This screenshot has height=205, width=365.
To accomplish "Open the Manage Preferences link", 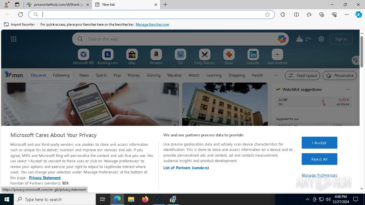I will pyautogui.click(x=319, y=175).
